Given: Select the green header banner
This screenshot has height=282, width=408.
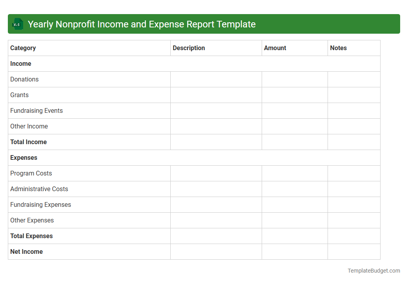Looking at the screenshot, I should [204, 24].
